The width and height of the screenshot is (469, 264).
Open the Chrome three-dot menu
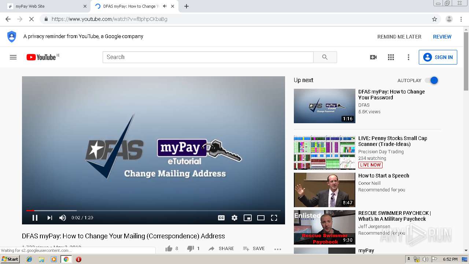click(x=461, y=19)
